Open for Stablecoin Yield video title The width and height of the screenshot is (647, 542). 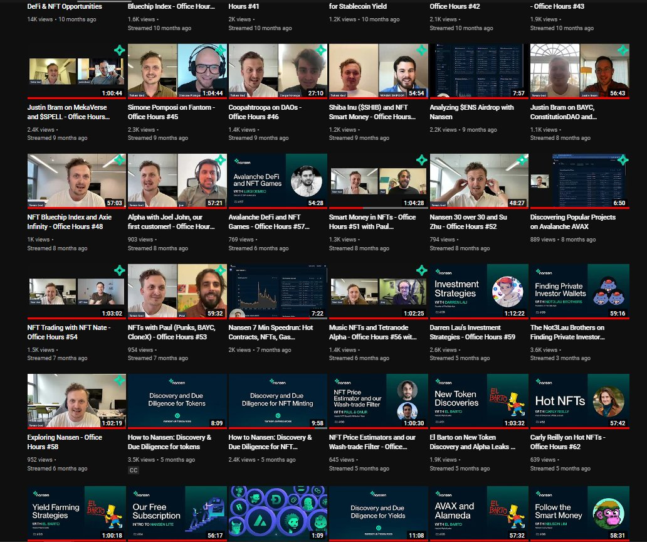[x=358, y=6]
